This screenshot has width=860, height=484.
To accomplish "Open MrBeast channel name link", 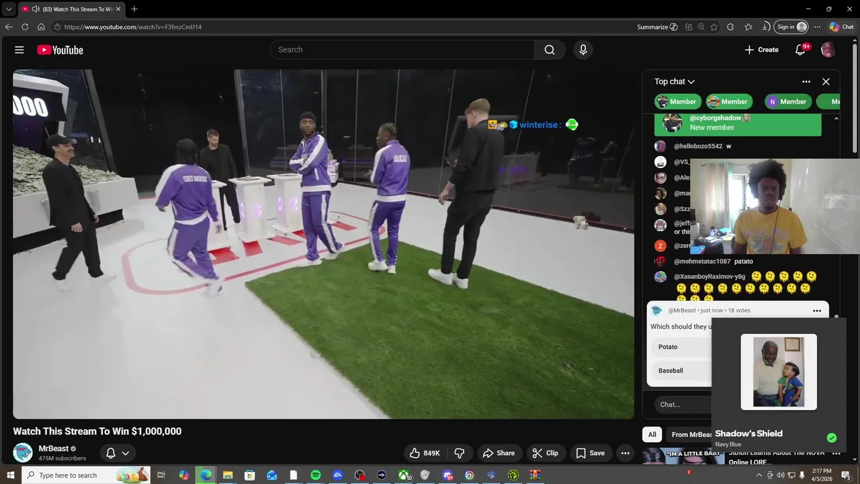I will 54,448.
